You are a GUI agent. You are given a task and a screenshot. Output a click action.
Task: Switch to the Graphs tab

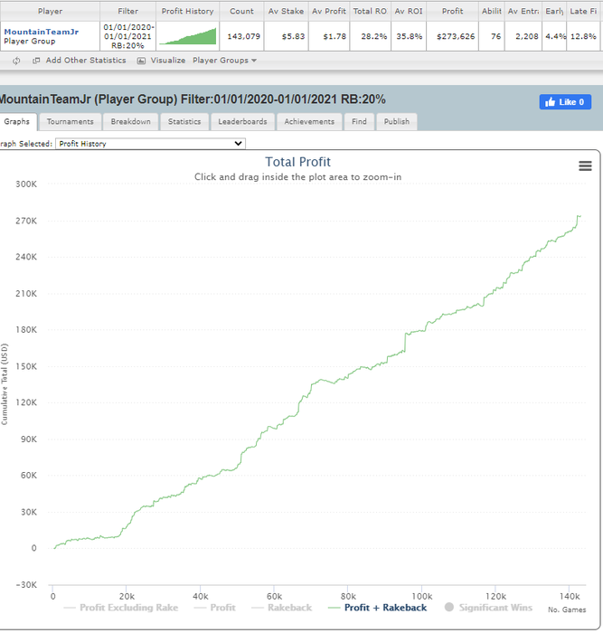pos(17,121)
